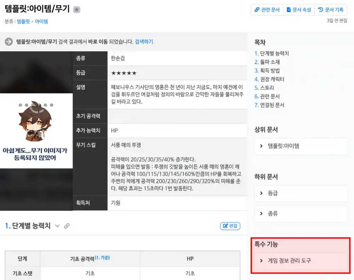Screen dimensions: 354x280
Task: Jump to 획득 방법 in contents list
Action: tap(270, 70)
